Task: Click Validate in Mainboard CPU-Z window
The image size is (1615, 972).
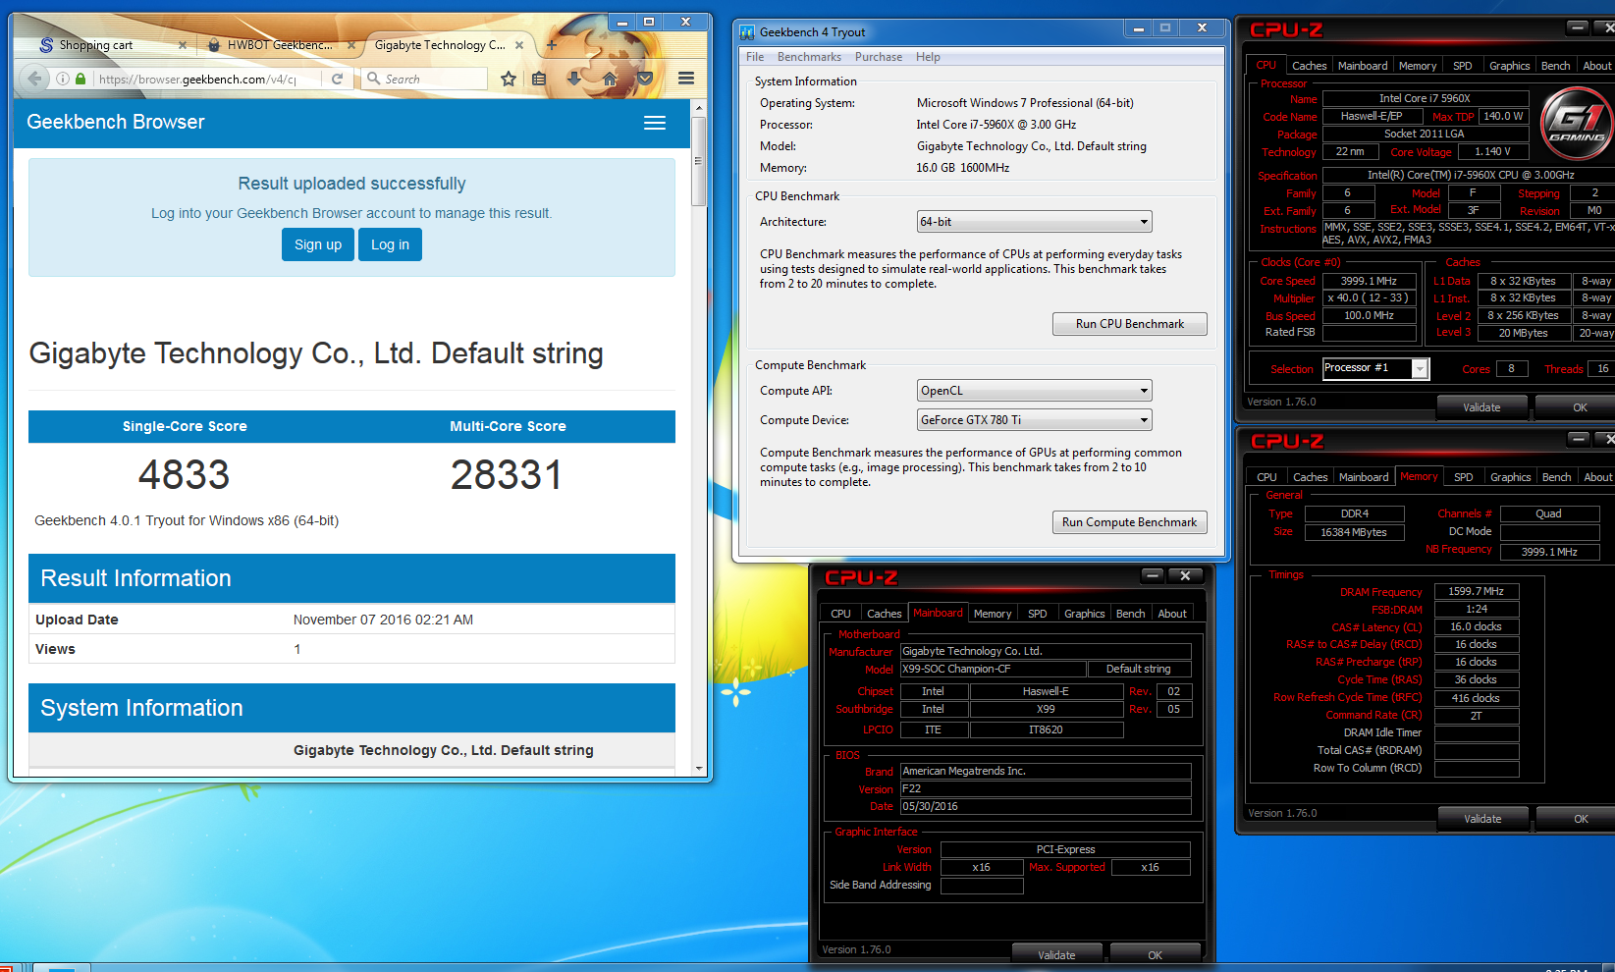Action: (x=1056, y=955)
